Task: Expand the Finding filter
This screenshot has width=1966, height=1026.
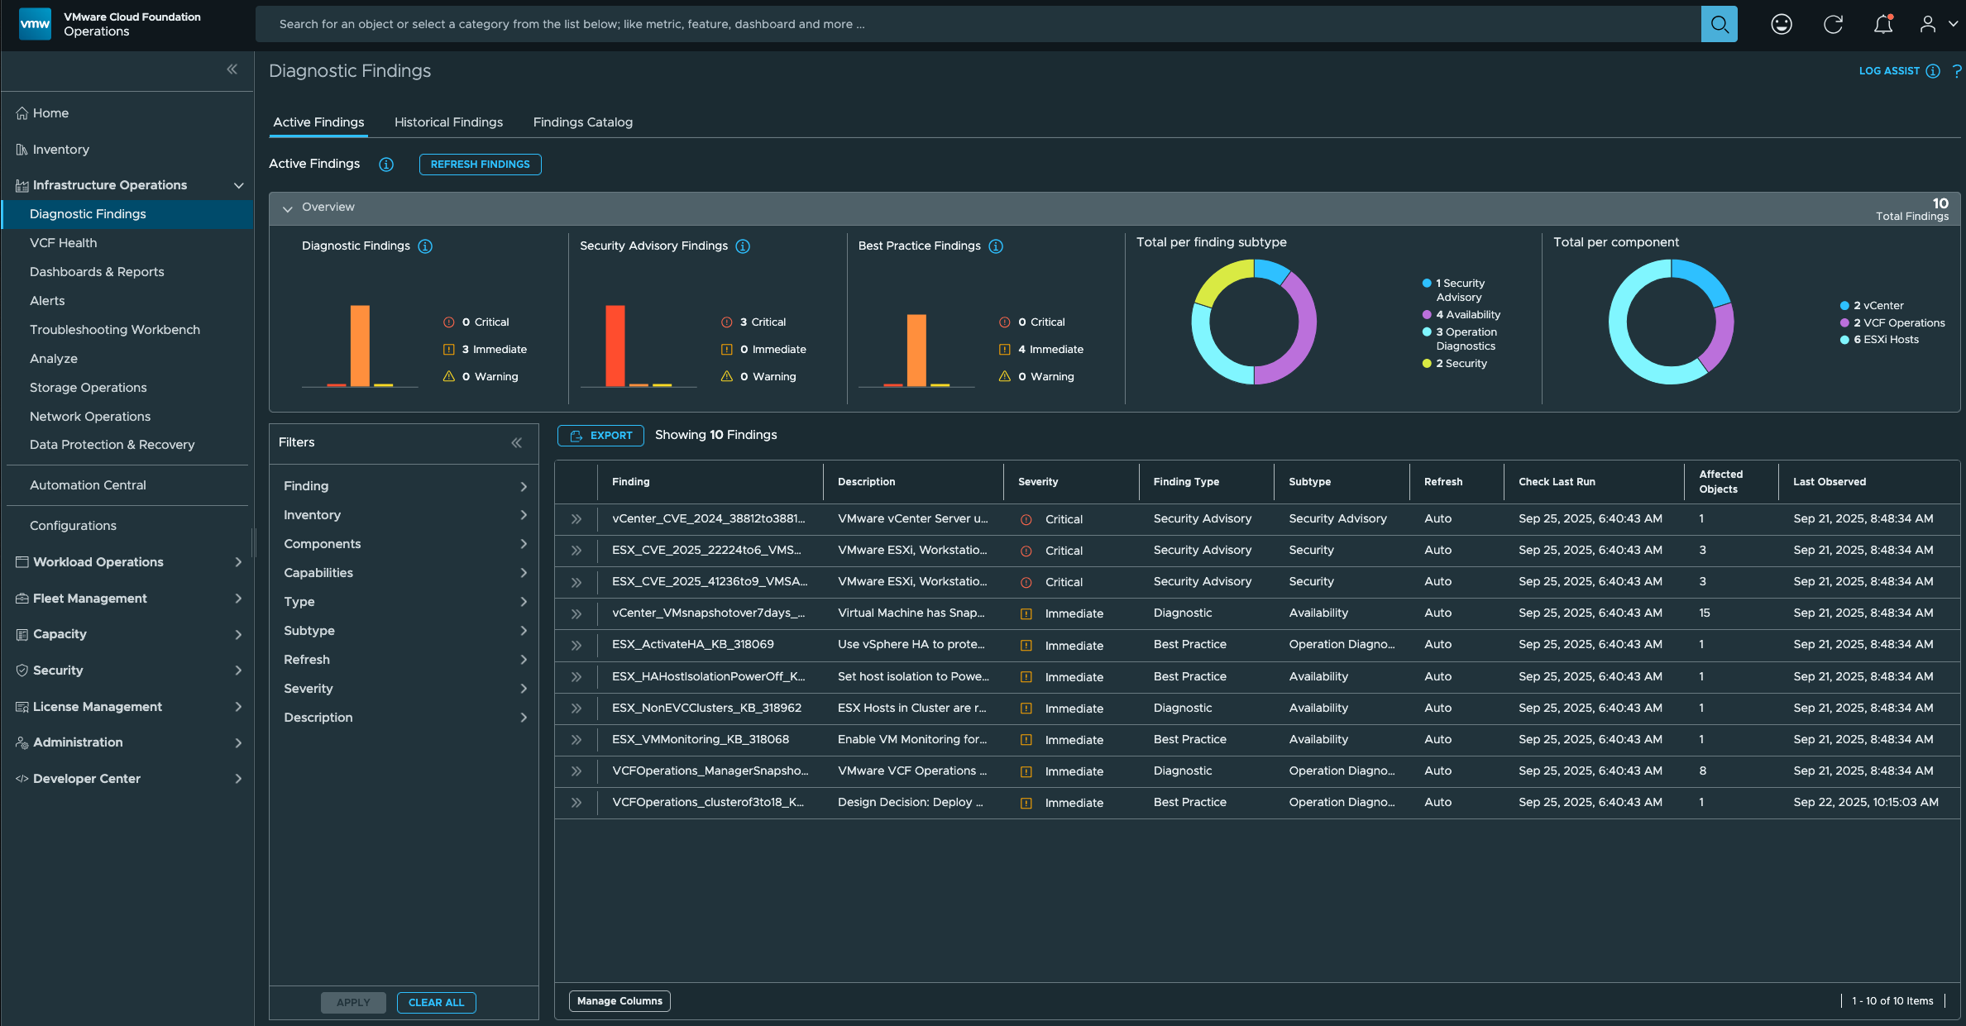Action: point(524,485)
